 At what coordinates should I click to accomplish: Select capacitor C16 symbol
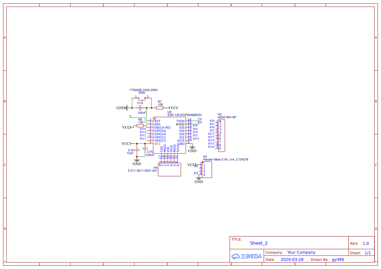137,150
